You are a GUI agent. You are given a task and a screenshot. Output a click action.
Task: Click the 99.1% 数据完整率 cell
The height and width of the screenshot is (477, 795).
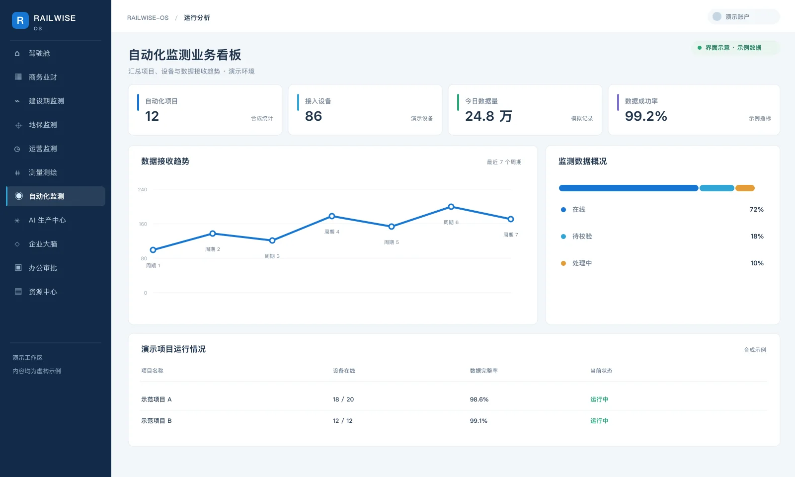(478, 421)
